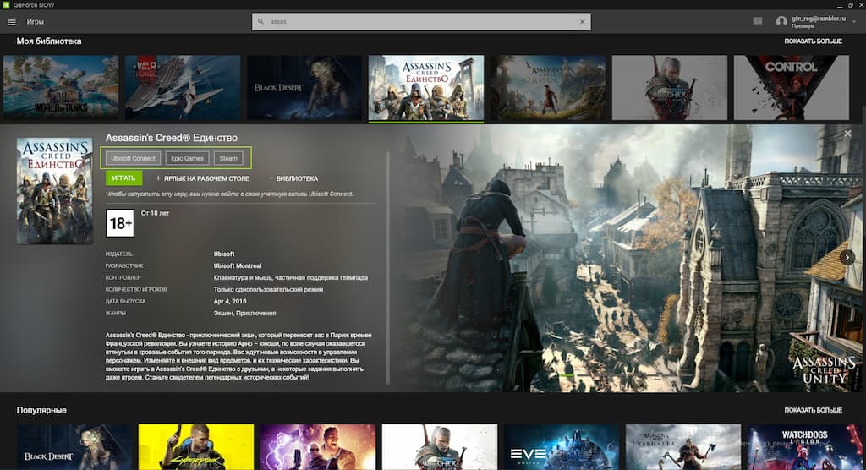Open War Thunder library thumbnail
Viewport: 866px width, 470px height.
pyautogui.click(x=183, y=87)
